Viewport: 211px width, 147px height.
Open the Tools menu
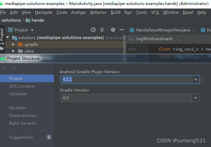pyautogui.click(x=142, y=12)
